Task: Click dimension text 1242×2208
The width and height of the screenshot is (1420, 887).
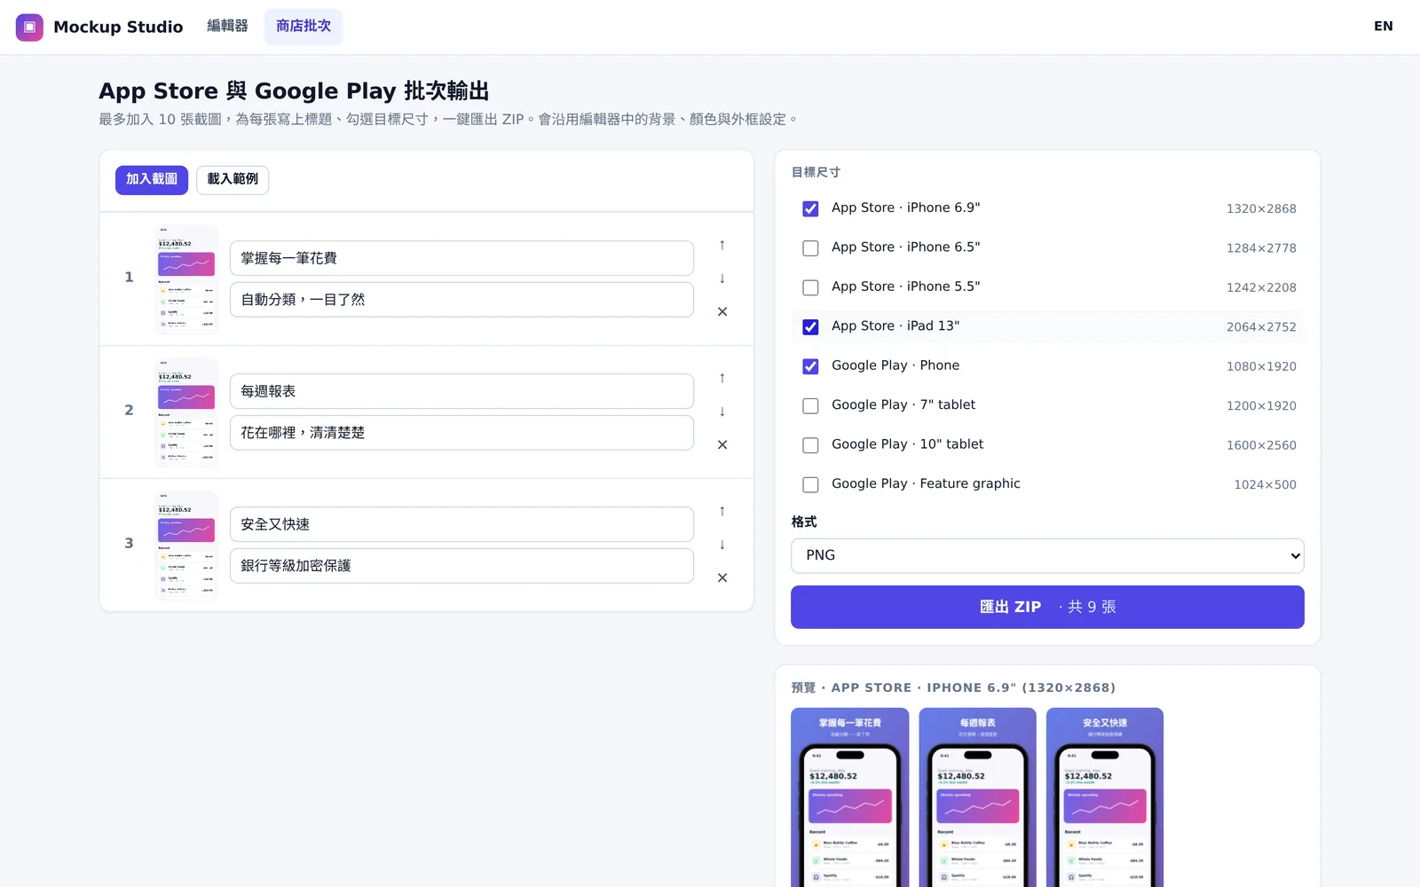Action: coord(1261,287)
